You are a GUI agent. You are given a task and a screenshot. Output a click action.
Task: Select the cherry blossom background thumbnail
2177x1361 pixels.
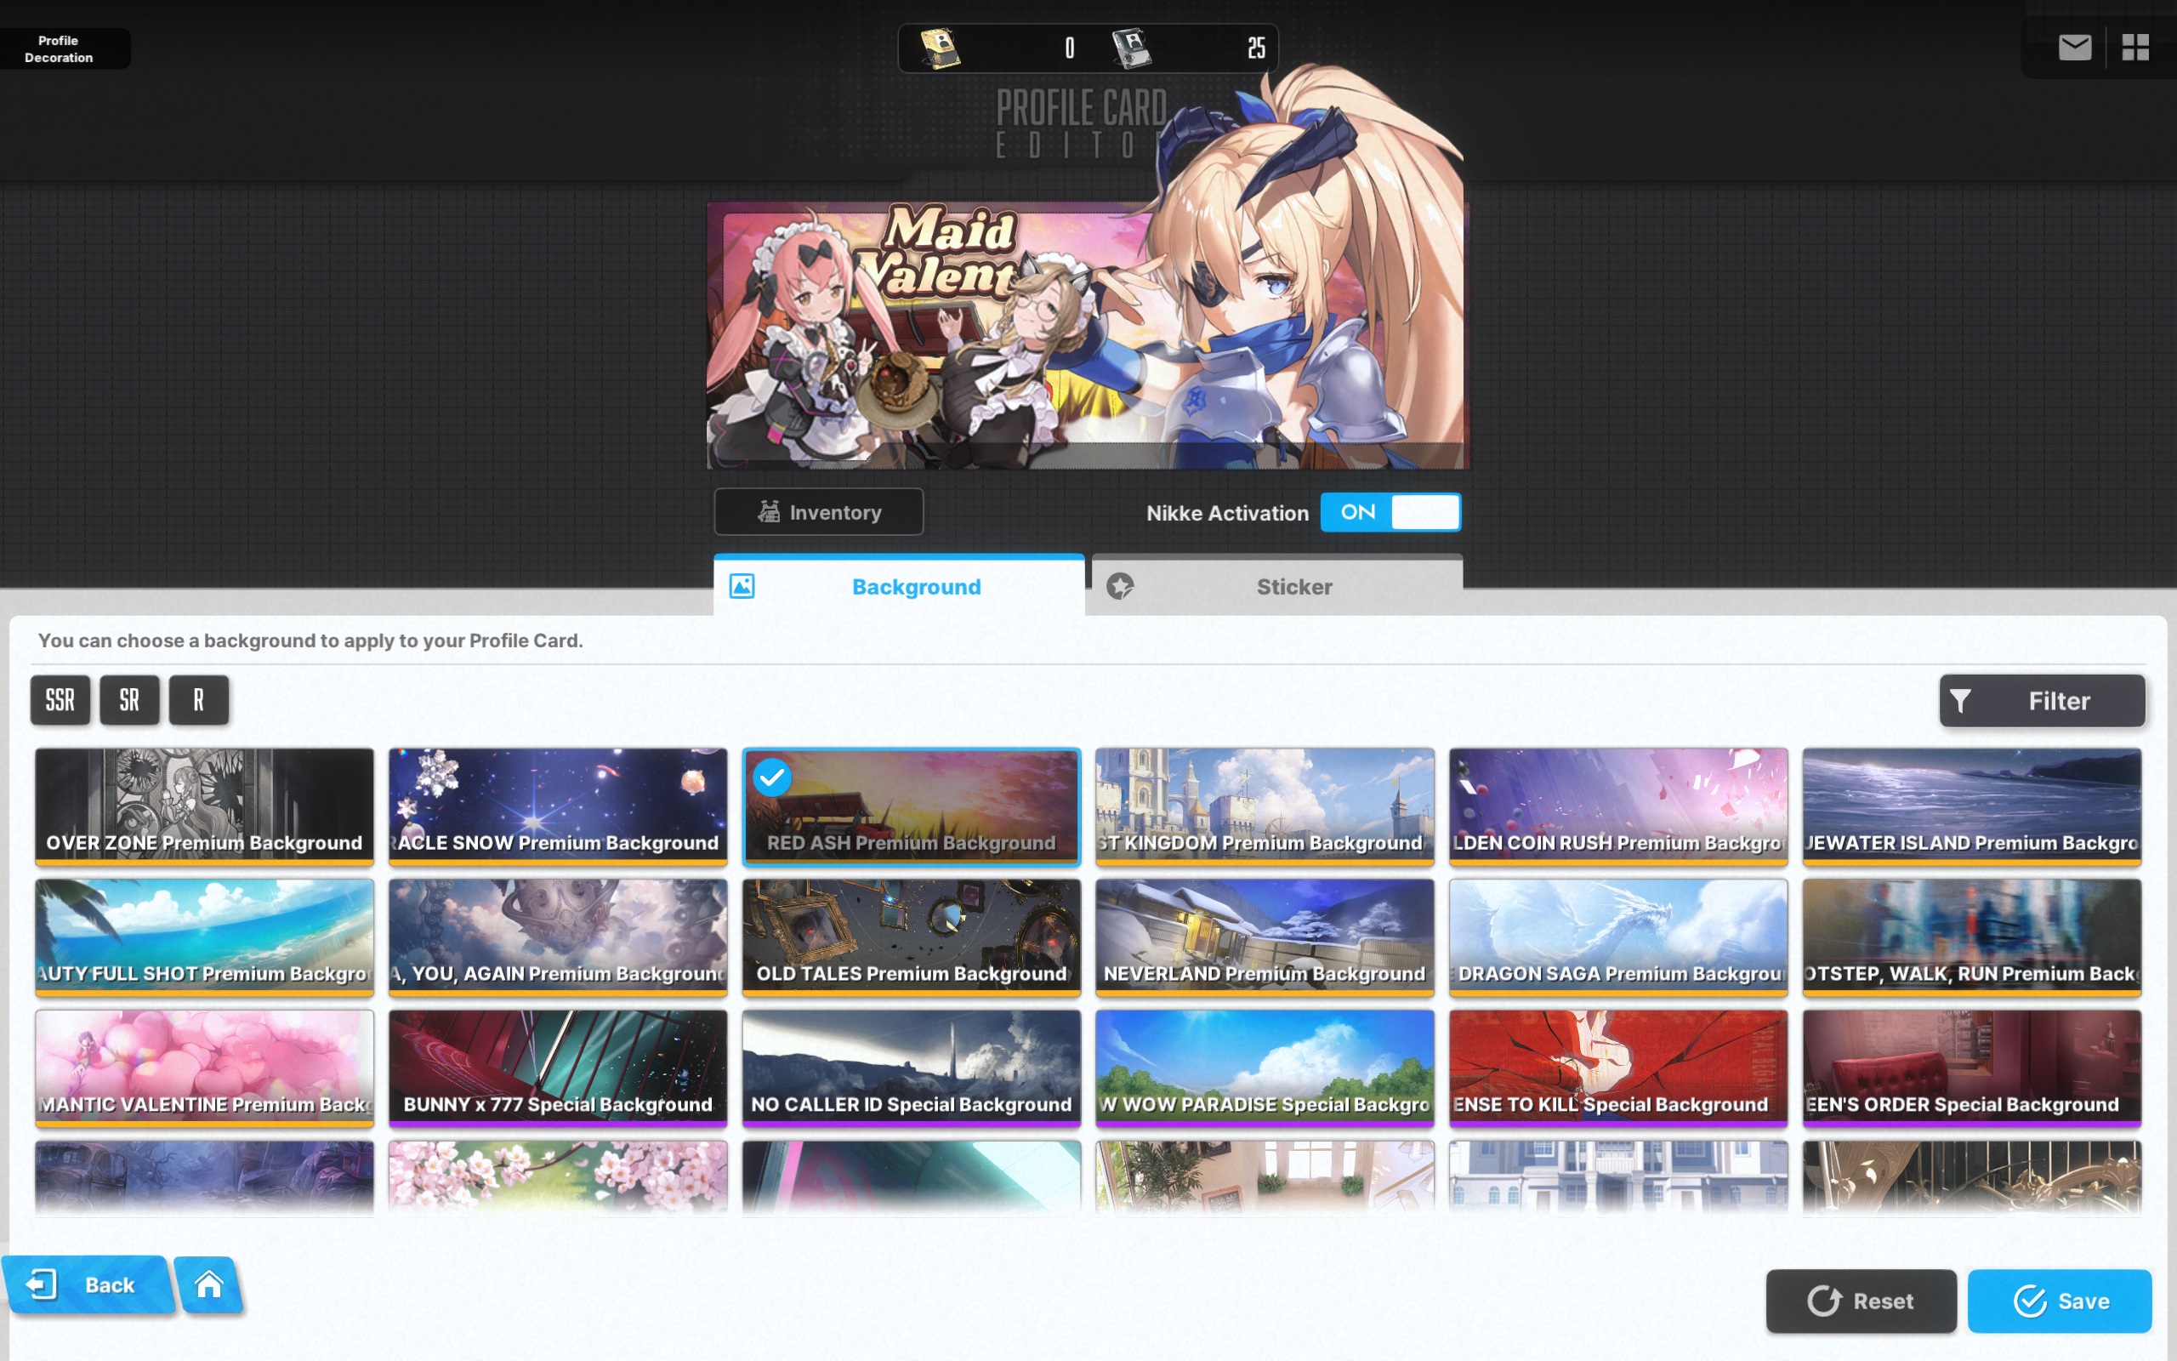point(558,1177)
